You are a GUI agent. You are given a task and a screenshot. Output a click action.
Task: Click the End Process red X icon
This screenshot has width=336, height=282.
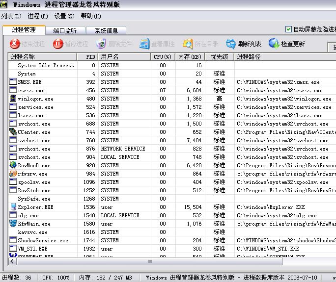[x=15, y=44]
